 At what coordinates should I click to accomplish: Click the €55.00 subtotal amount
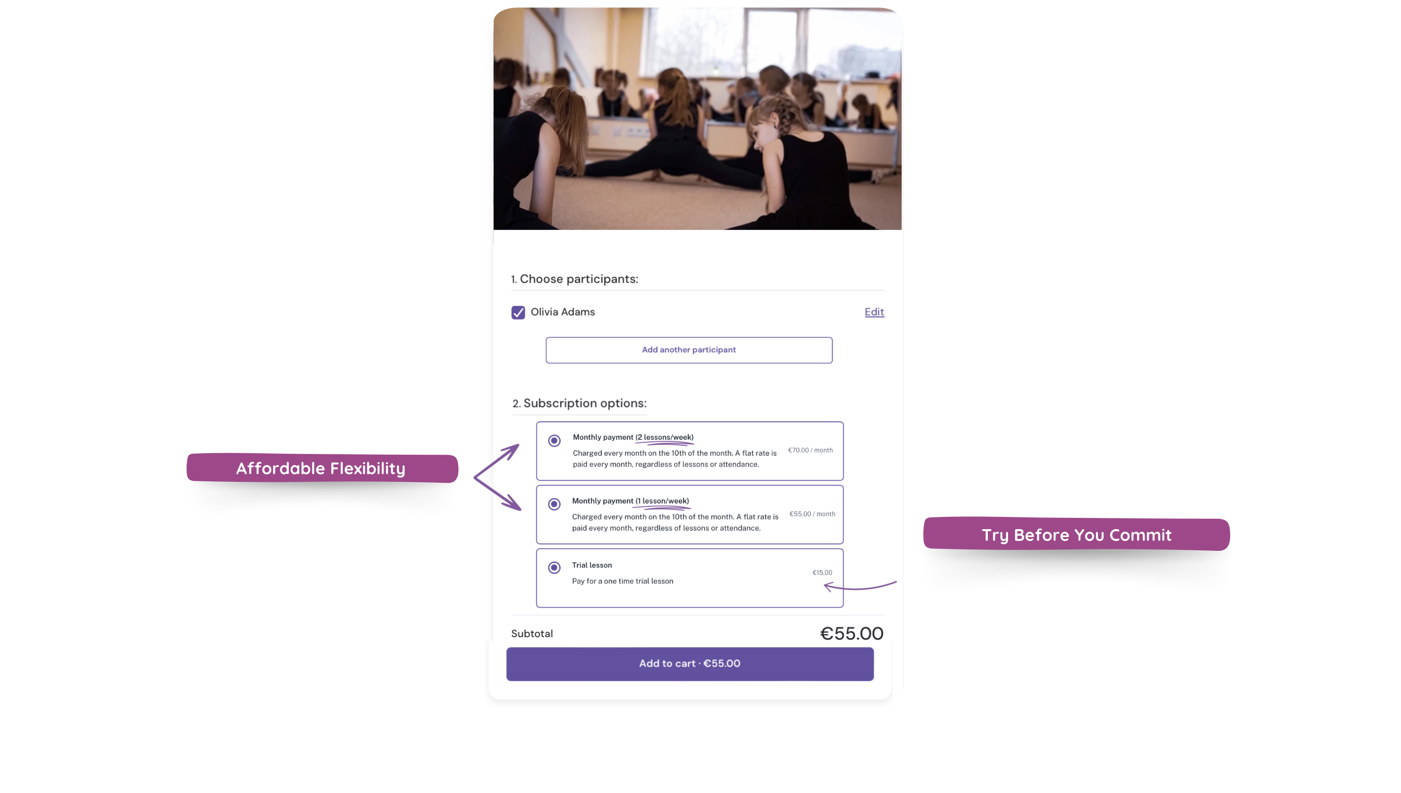coord(851,633)
